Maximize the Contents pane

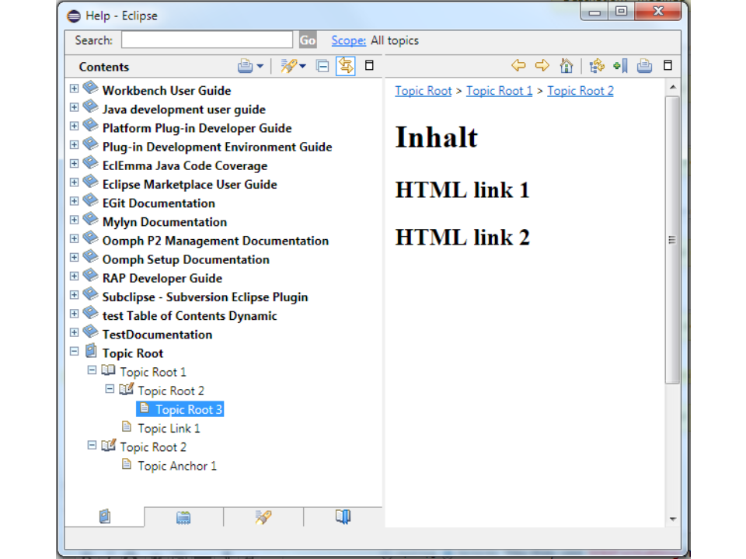click(x=369, y=66)
